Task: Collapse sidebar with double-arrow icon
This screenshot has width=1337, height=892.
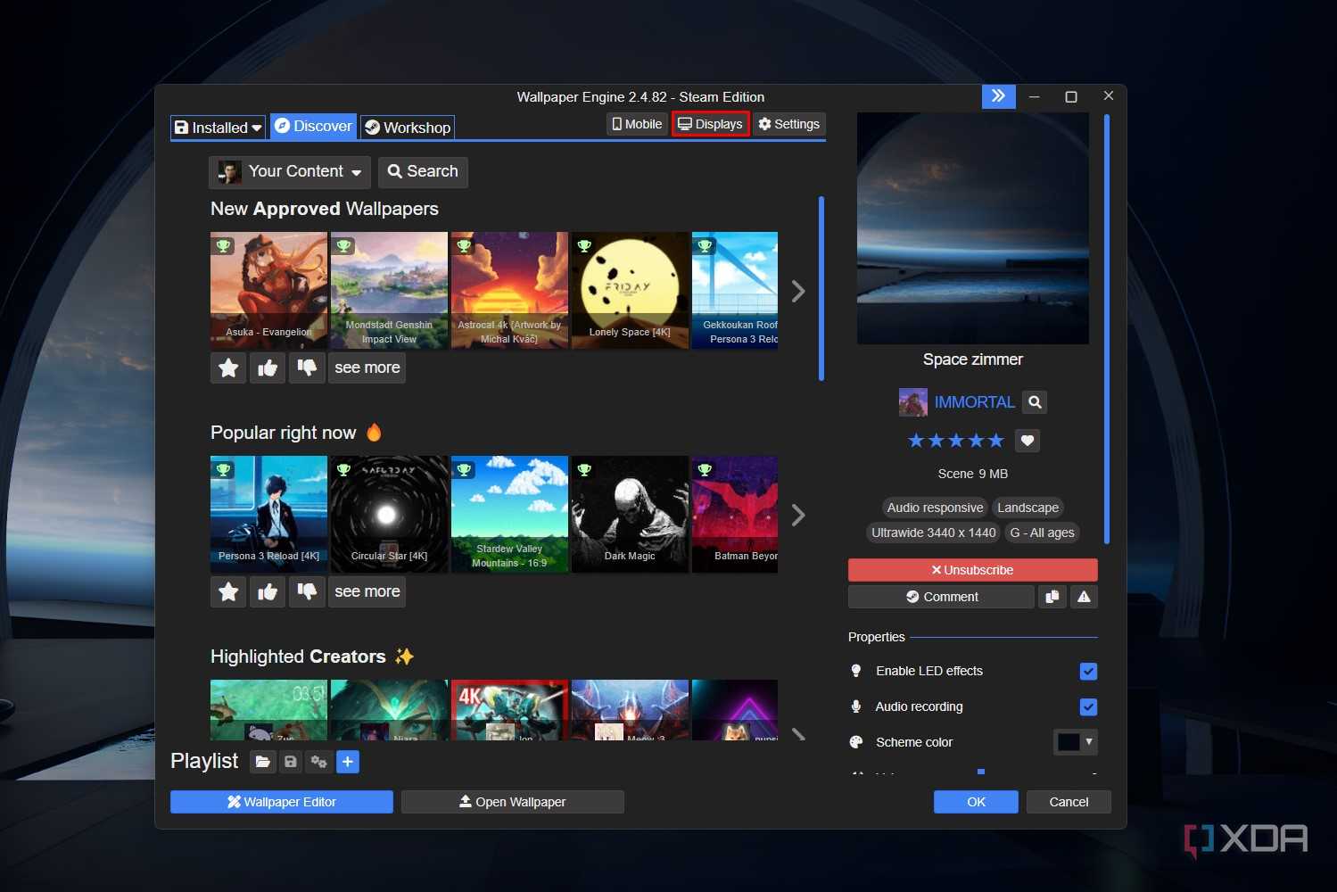Action: coord(999,96)
